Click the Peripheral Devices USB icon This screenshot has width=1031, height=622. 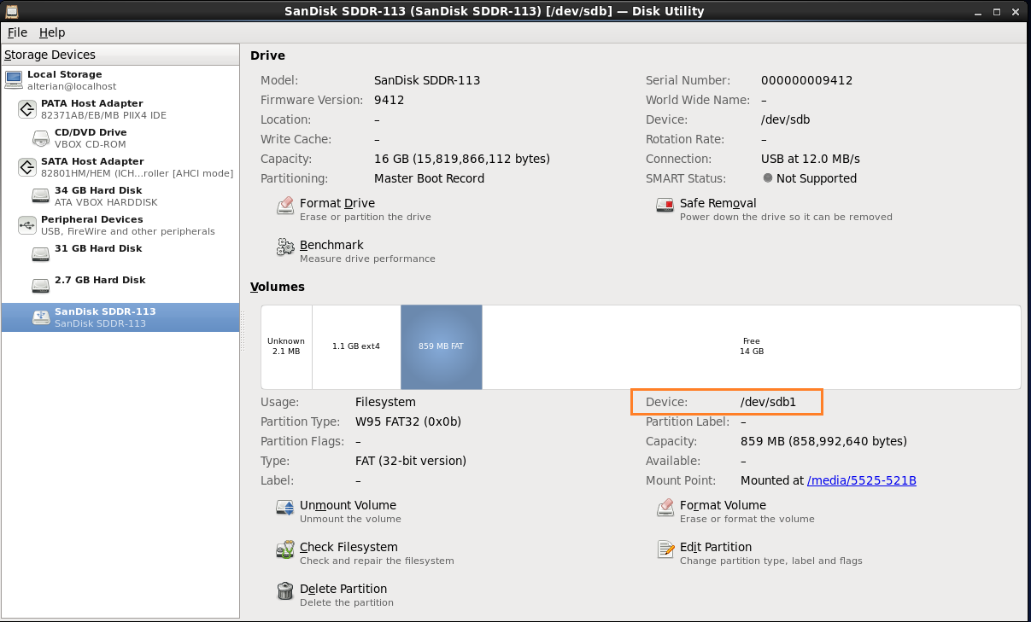pyautogui.click(x=27, y=225)
